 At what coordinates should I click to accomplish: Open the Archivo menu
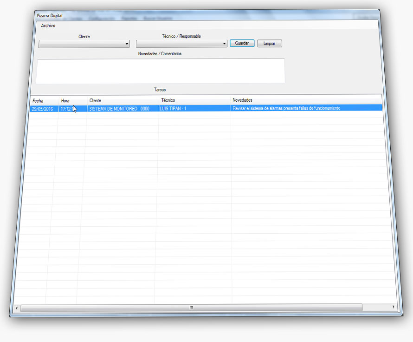point(48,26)
